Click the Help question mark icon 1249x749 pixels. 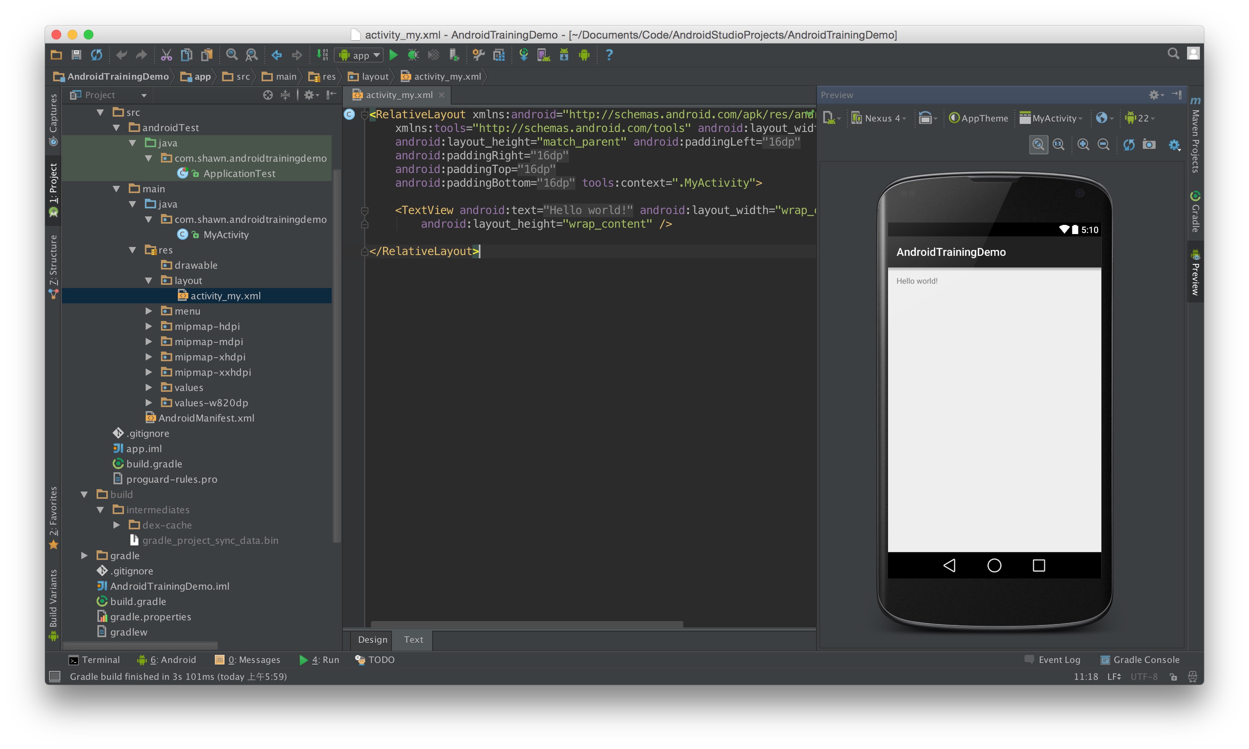(609, 55)
